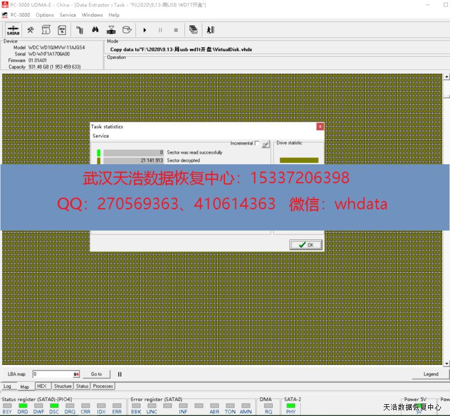Click the exit icon at toolbar end

tap(210, 30)
